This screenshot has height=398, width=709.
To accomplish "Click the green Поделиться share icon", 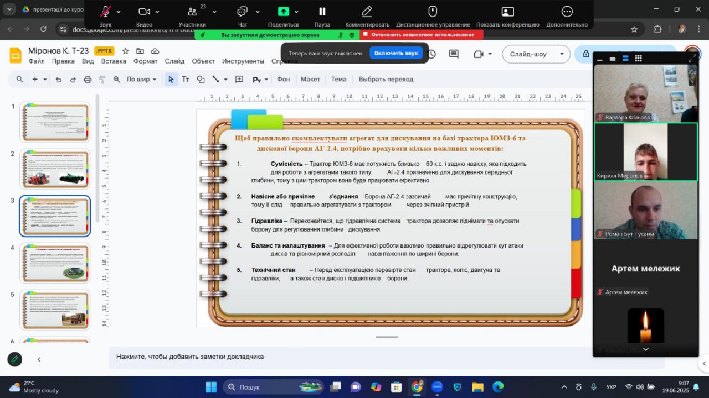I will pyautogui.click(x=283, y=12).
